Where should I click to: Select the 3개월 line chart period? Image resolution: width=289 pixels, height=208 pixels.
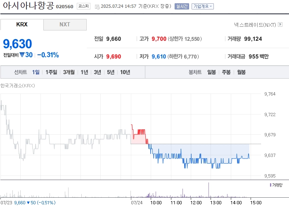(69, 72)
